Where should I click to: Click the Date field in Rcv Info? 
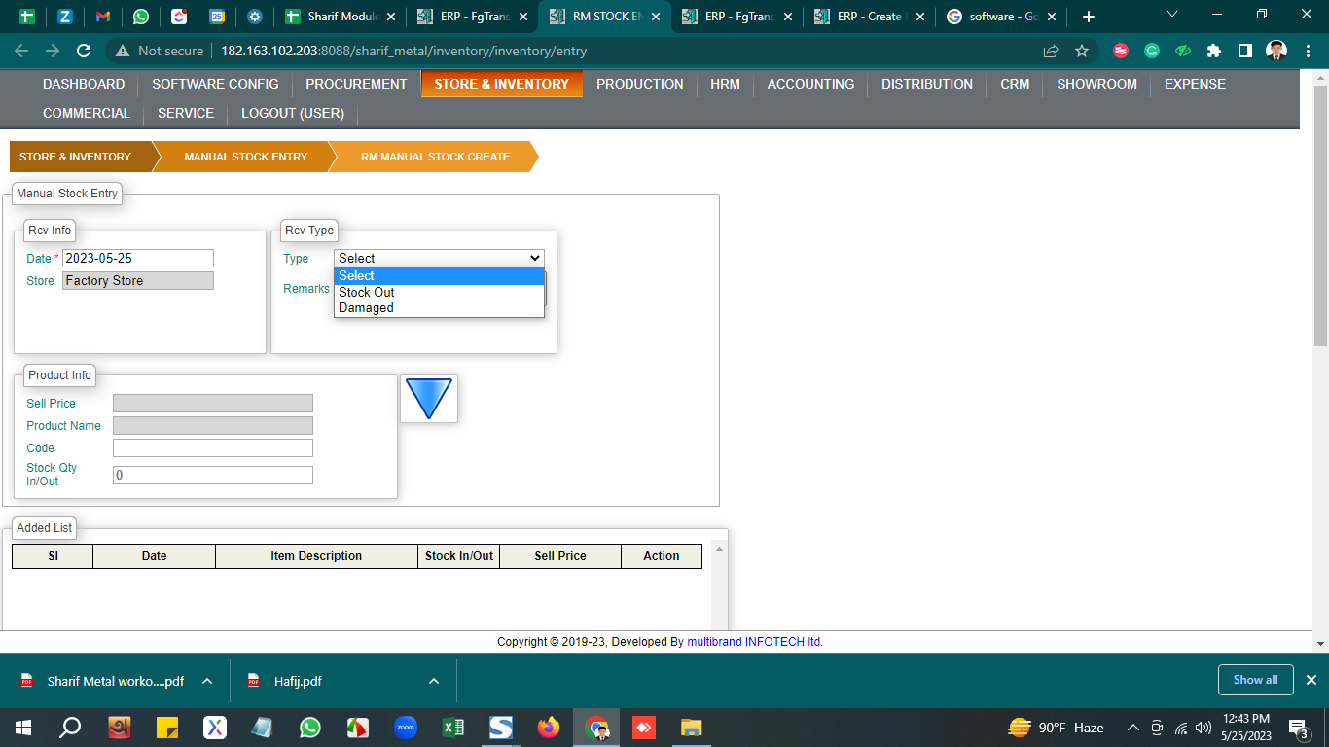[x=138, y=258]
